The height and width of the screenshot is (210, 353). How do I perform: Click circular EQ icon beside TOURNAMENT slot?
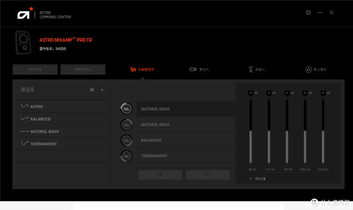coord(126,156)
